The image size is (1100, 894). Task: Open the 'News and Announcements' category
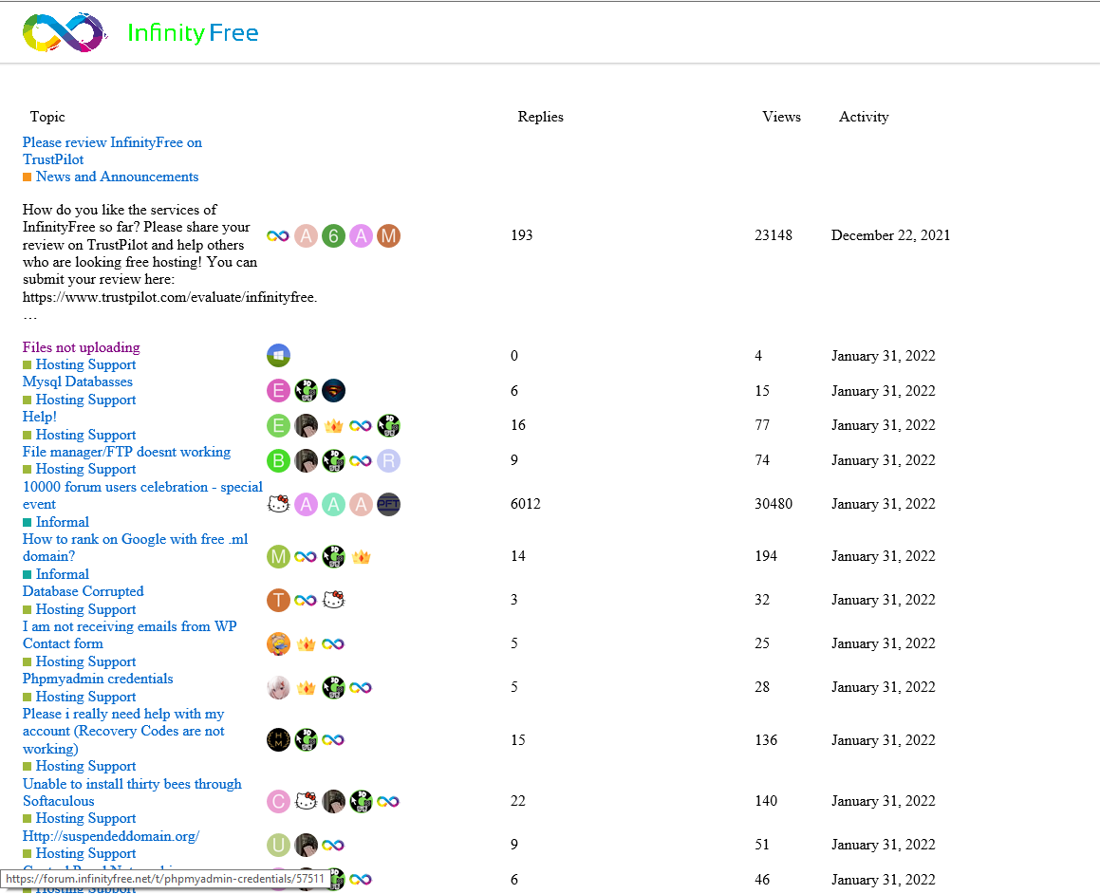(x=117, y=177)
